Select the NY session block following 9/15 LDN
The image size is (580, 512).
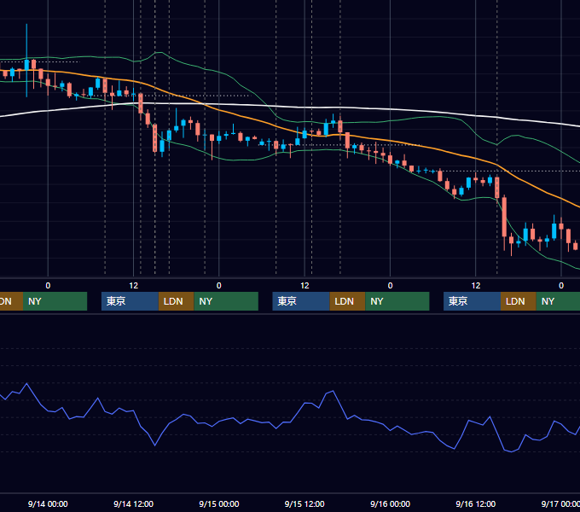coord(397,301)
